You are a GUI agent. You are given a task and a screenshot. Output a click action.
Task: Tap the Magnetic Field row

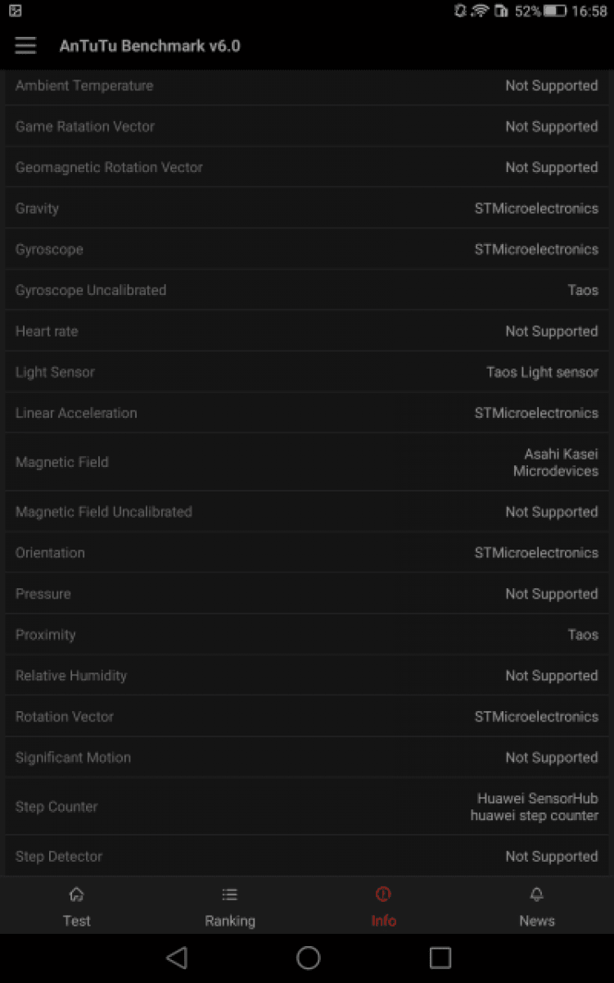[x=307, y=462]
